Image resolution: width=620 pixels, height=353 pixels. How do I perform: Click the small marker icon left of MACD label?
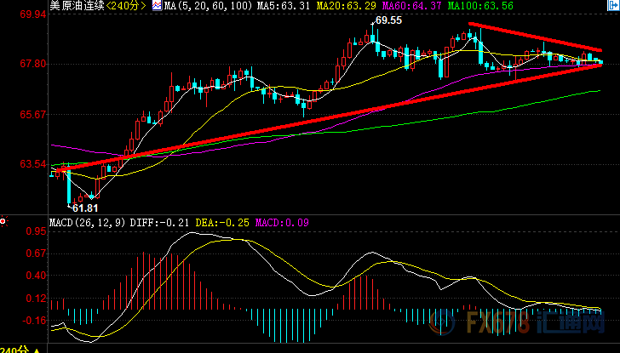pyautogui.click(x=3, y=222)
